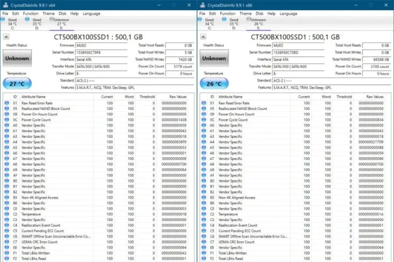Click Features field in x86 window
The image size is (394, 262).
(x=331, y=88)
